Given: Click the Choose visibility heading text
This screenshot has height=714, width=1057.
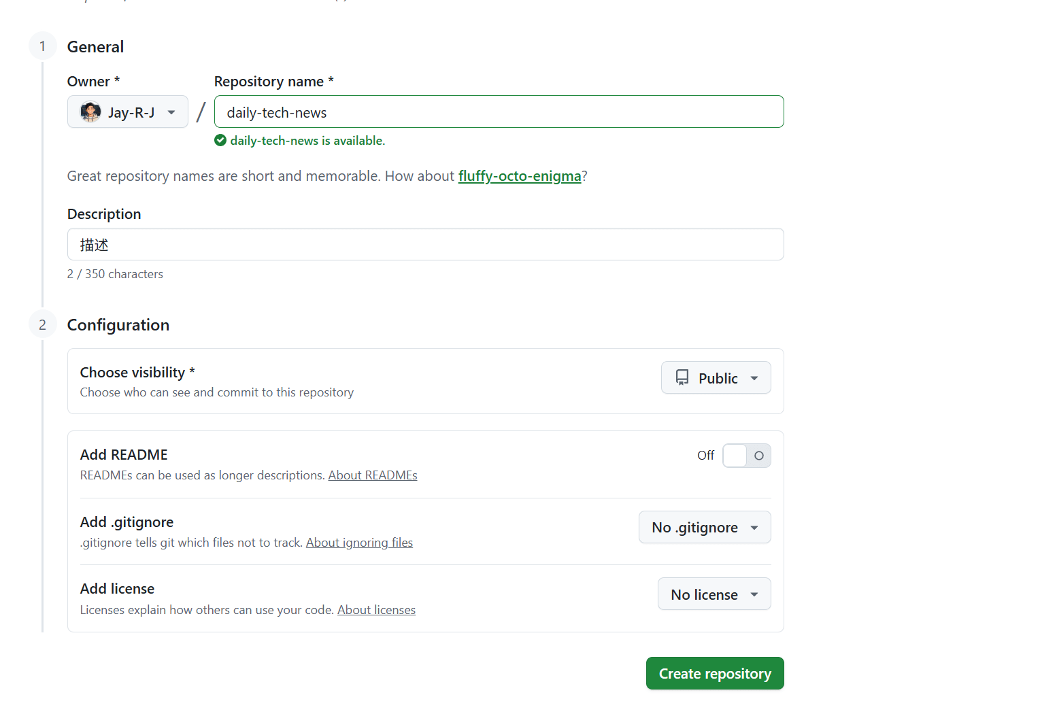Looking at the screenshot, I should (x=133, y=373).
